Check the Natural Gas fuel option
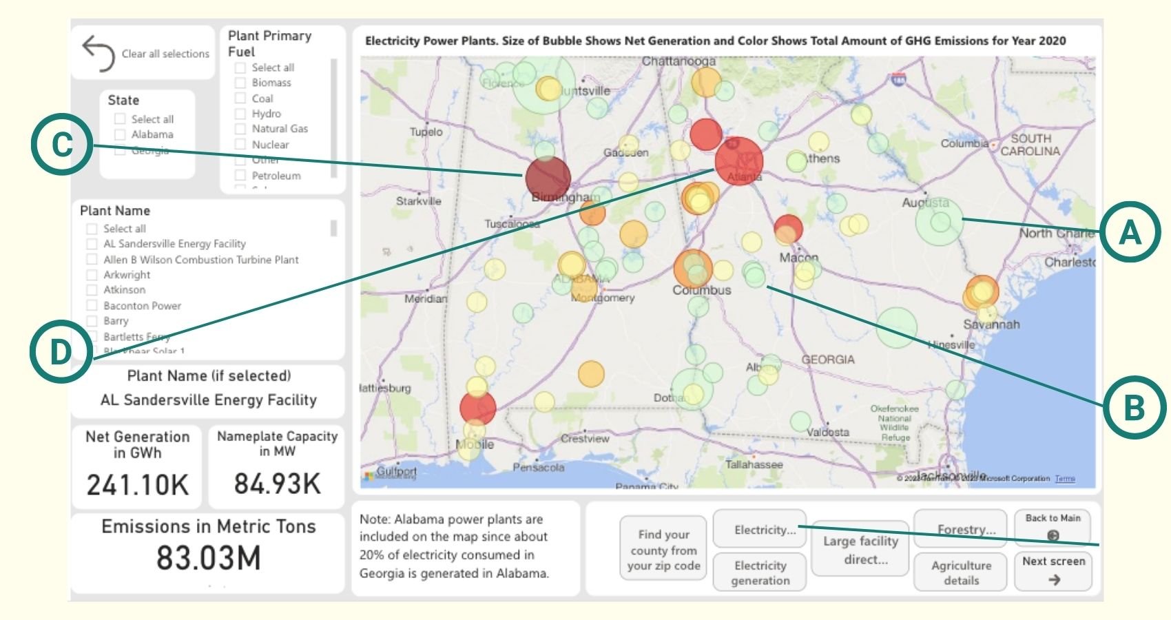The height and width of the screenshot is (620, 1171). tap(240, 128)
